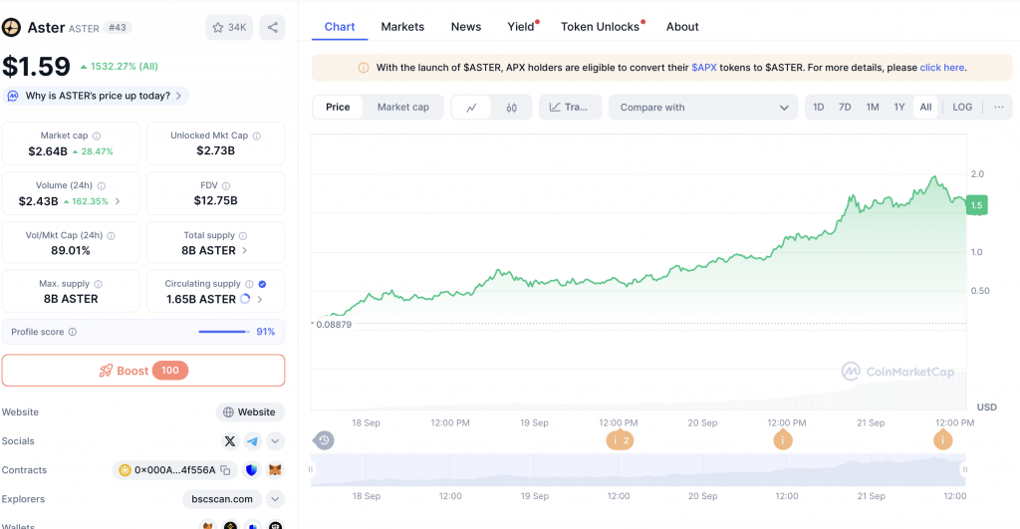The height and width of the screenshot is (529, 1020).
Task: Open the Markets tab
Action: coord(402,27)
